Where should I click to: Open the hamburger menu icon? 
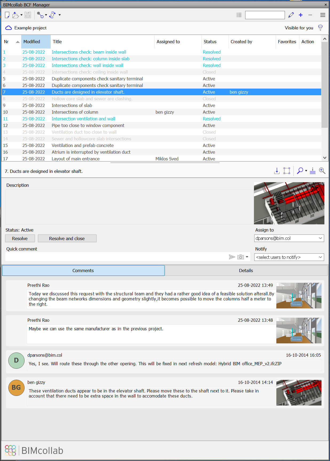tap(323, 15)
